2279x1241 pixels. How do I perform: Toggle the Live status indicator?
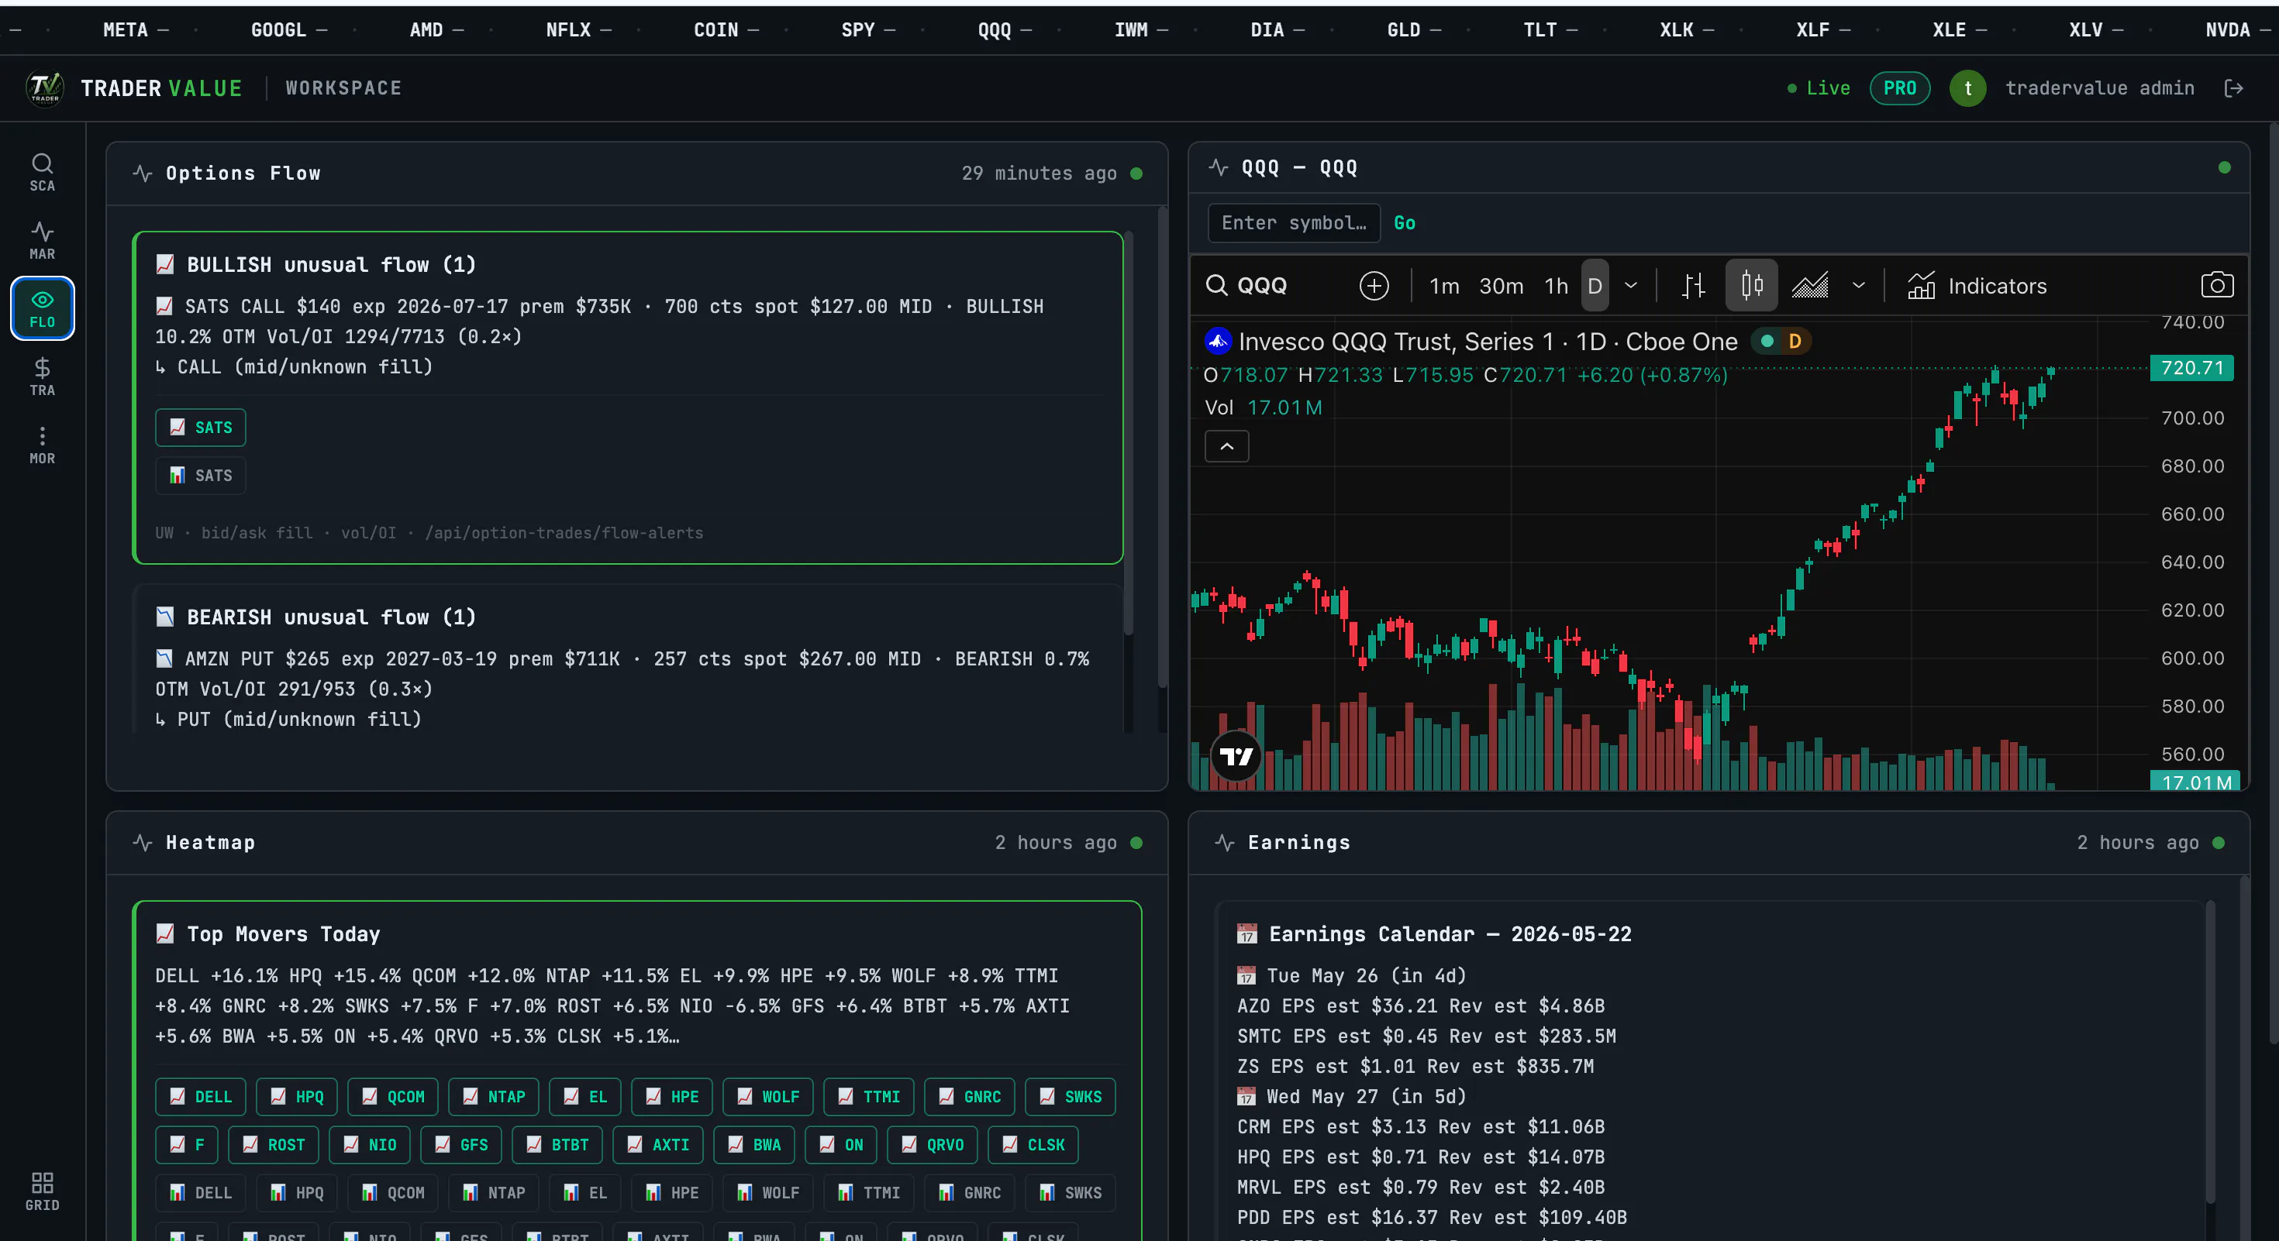click(x=1819, y=88)
